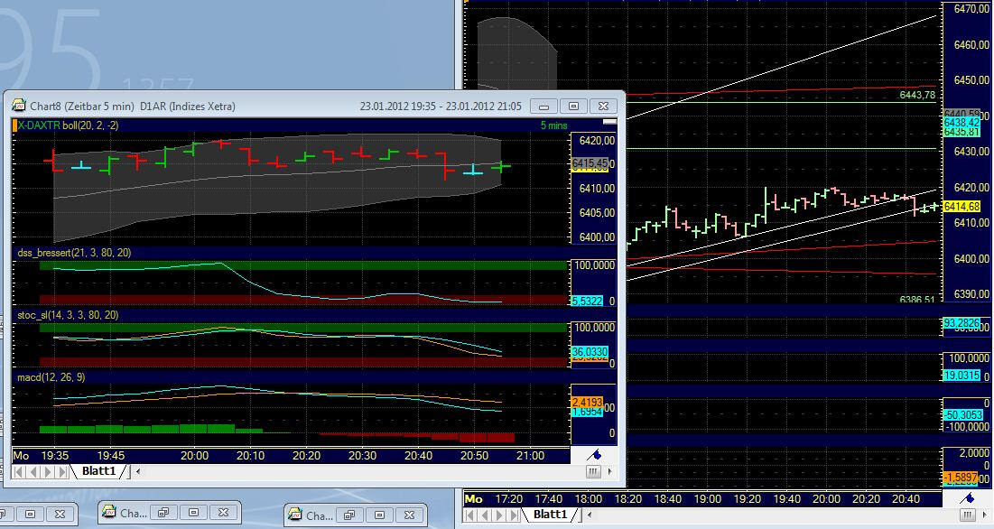Screen dimensions: 994x529
Task: Click the orange marker beside the X-DAXTR boll label
Action: pyautogui.click(x=15, y=125)
